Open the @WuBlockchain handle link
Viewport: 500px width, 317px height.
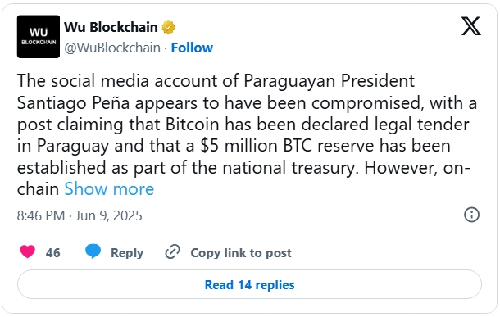112,48
